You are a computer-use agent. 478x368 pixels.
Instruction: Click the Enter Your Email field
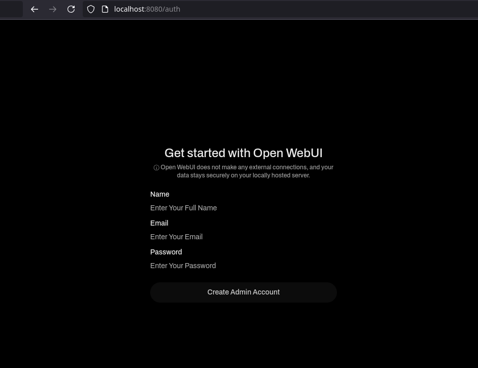coord(243,237)
